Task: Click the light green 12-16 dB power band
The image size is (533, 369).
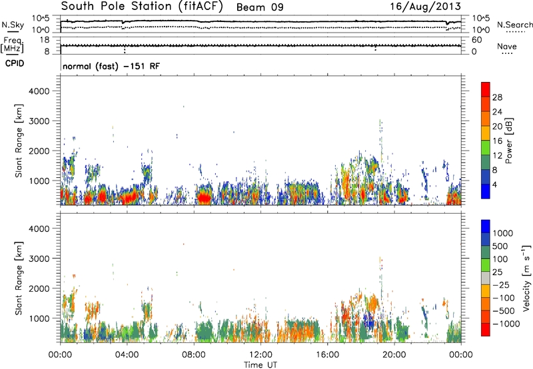Action: (x=486, y=148)
